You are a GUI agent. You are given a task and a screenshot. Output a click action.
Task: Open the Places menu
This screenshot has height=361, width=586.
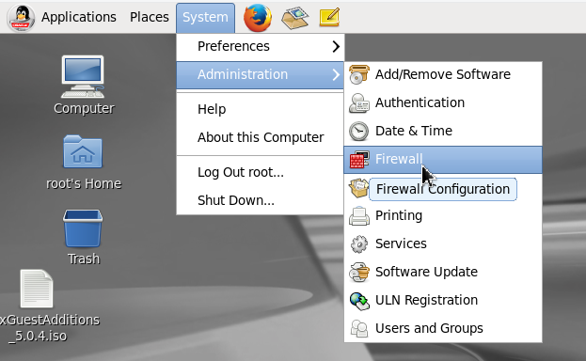click(150, 17)
